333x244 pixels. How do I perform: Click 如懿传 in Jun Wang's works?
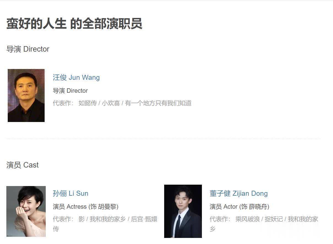88,103
